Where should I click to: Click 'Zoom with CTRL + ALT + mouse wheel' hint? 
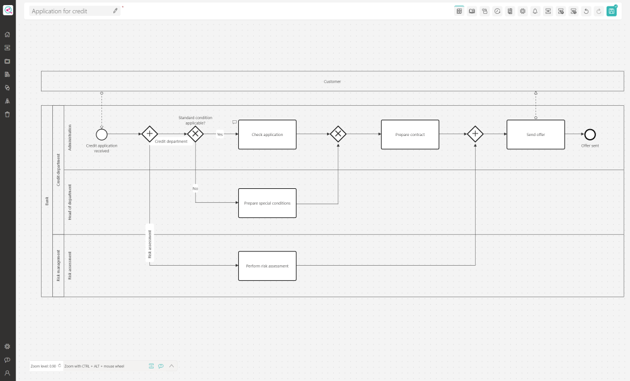click(94, 366)
